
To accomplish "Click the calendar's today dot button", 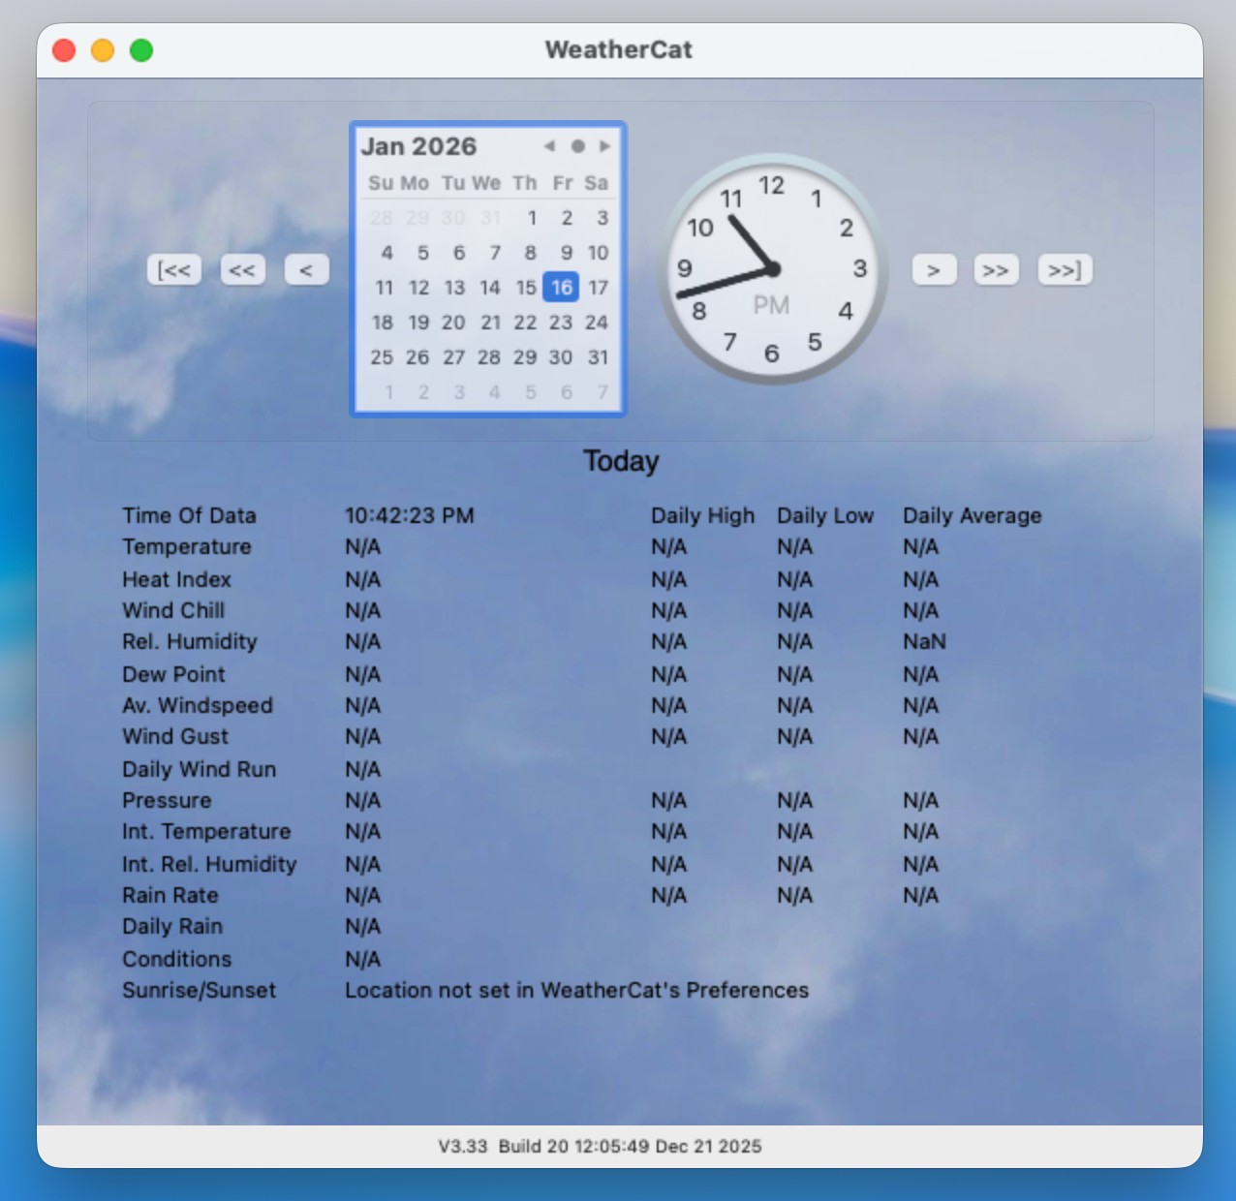I will coord(577,146).
